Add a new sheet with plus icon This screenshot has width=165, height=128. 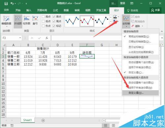43,120
